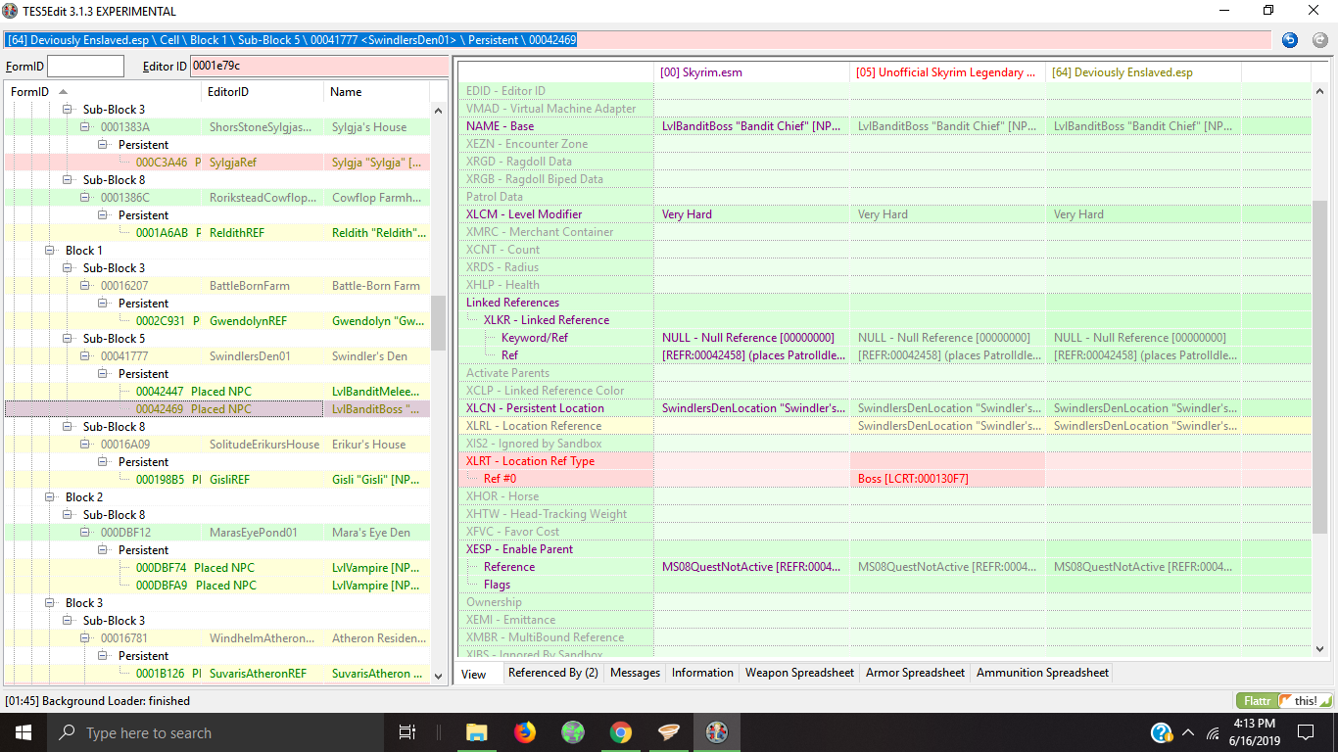Open Windows Start menu
Image resolution: width=1338 pixels, height=752 pixels.
[x=24, y=732]
